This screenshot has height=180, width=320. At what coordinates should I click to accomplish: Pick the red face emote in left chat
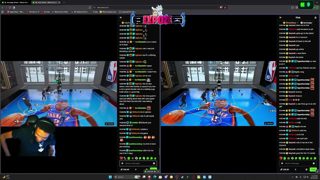coord(121,158)
